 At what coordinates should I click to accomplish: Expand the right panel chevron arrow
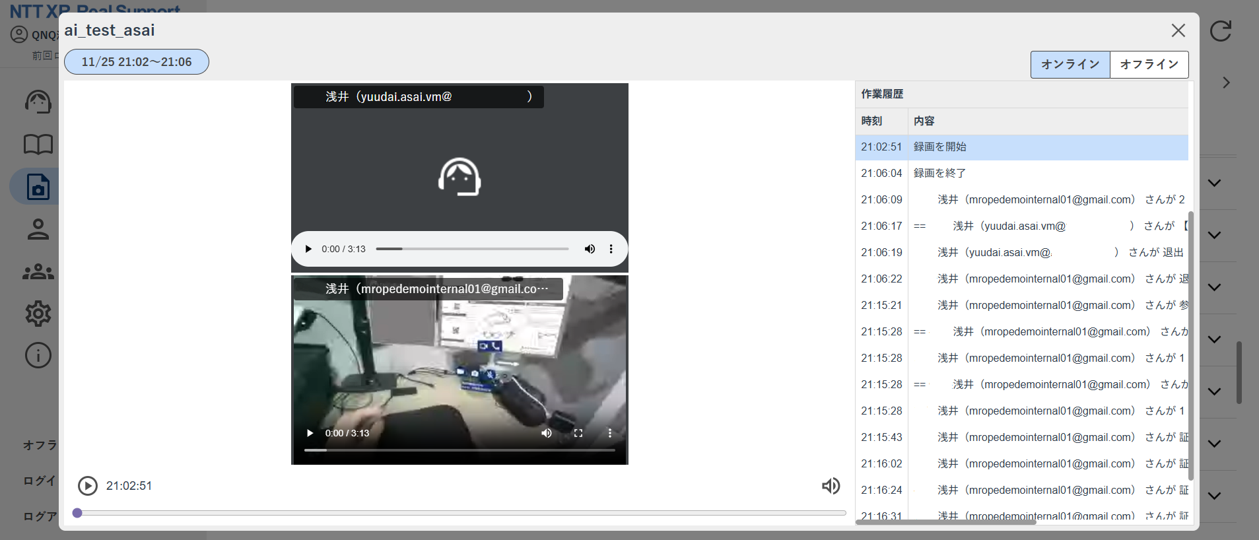[1226, 83]
